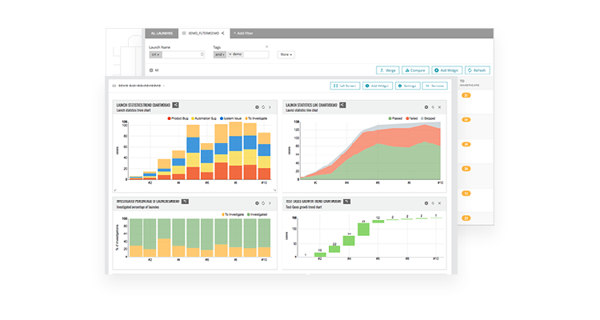Switch to the All Launches tab

tap(161, 34)
